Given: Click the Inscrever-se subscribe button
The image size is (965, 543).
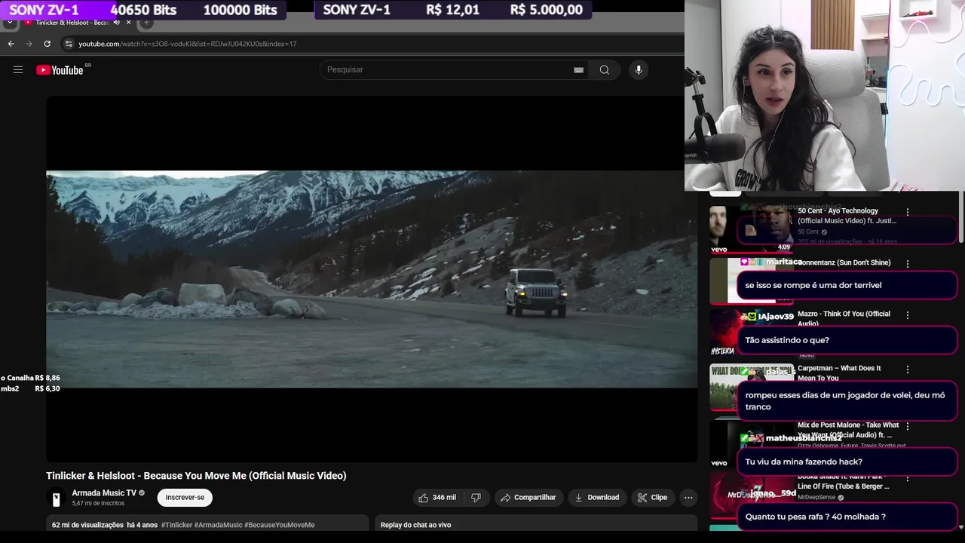Looking at the screenshot, I should click(x=185, y=498).
